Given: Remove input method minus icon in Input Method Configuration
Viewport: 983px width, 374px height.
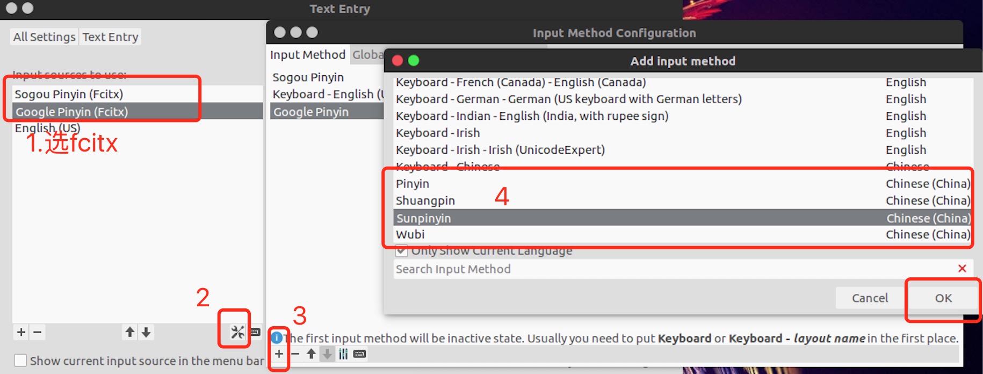Looking at the screenshot, I should click(295, 354).
